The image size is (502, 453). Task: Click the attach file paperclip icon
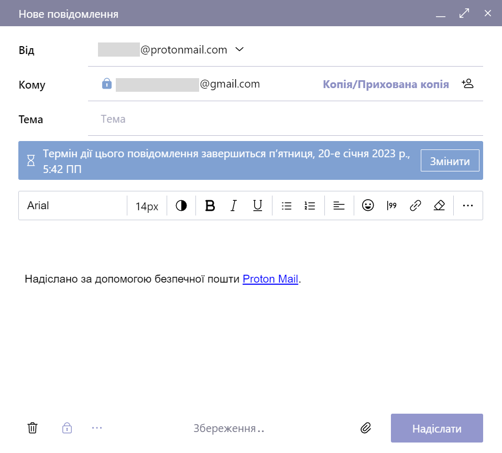[x=366, y=428]
